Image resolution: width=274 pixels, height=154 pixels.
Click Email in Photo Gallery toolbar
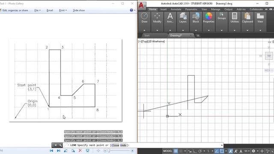pyautogui.click(x=50, y=10)
